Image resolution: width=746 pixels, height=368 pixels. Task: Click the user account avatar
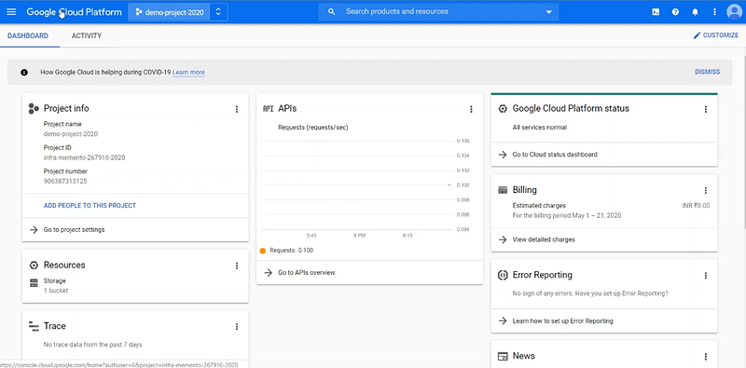coord(735,12)
